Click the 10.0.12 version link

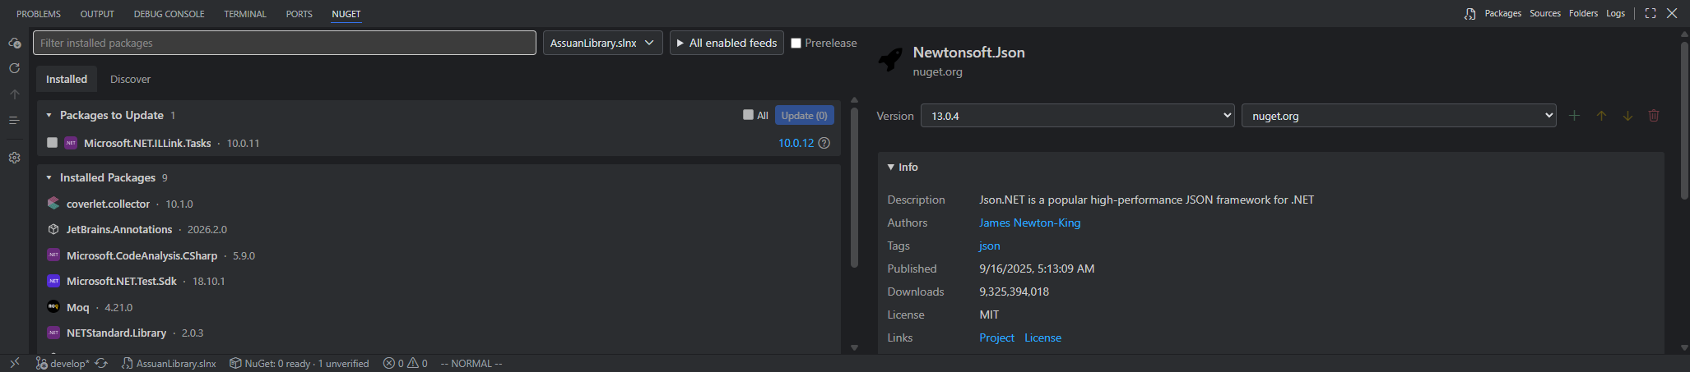(796, 143)
